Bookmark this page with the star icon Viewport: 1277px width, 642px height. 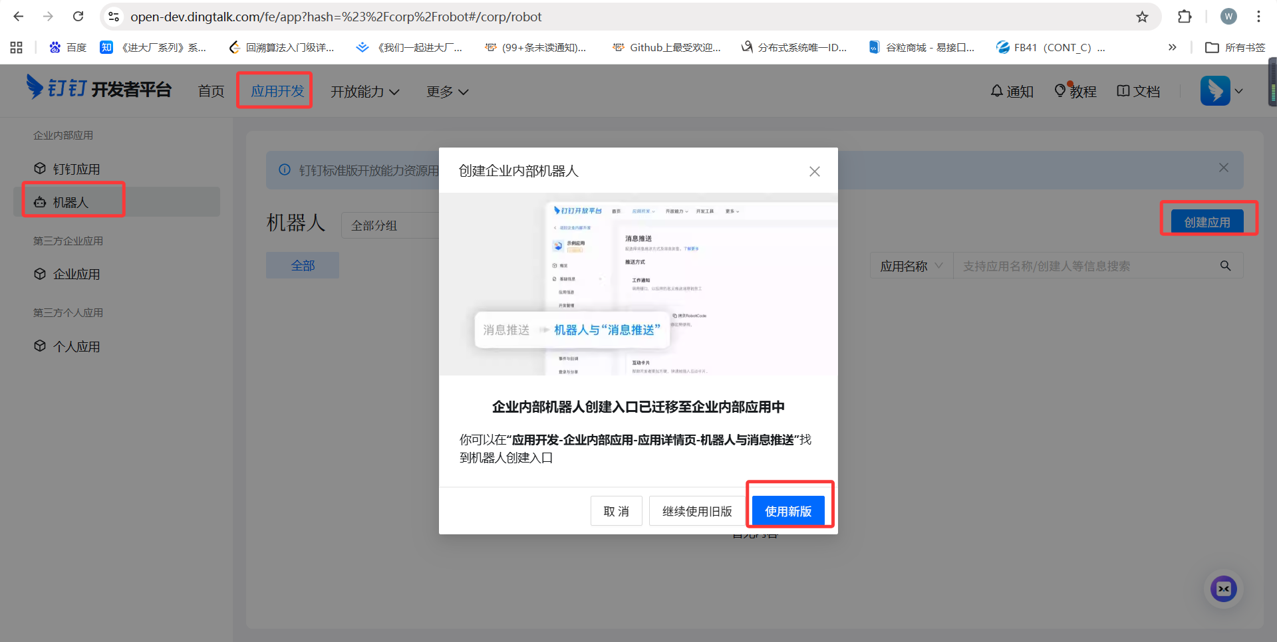(1142, 17)
